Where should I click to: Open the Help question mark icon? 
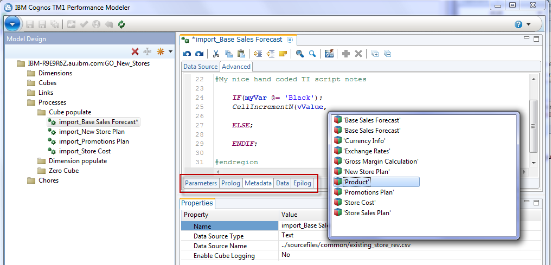[518, 24]
